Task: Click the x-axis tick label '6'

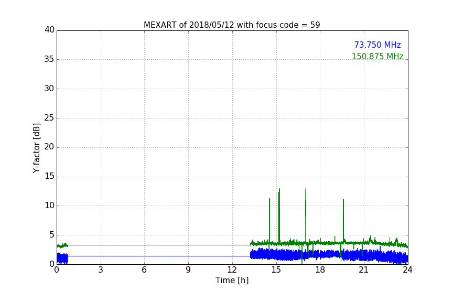Action: coord(144,270)
